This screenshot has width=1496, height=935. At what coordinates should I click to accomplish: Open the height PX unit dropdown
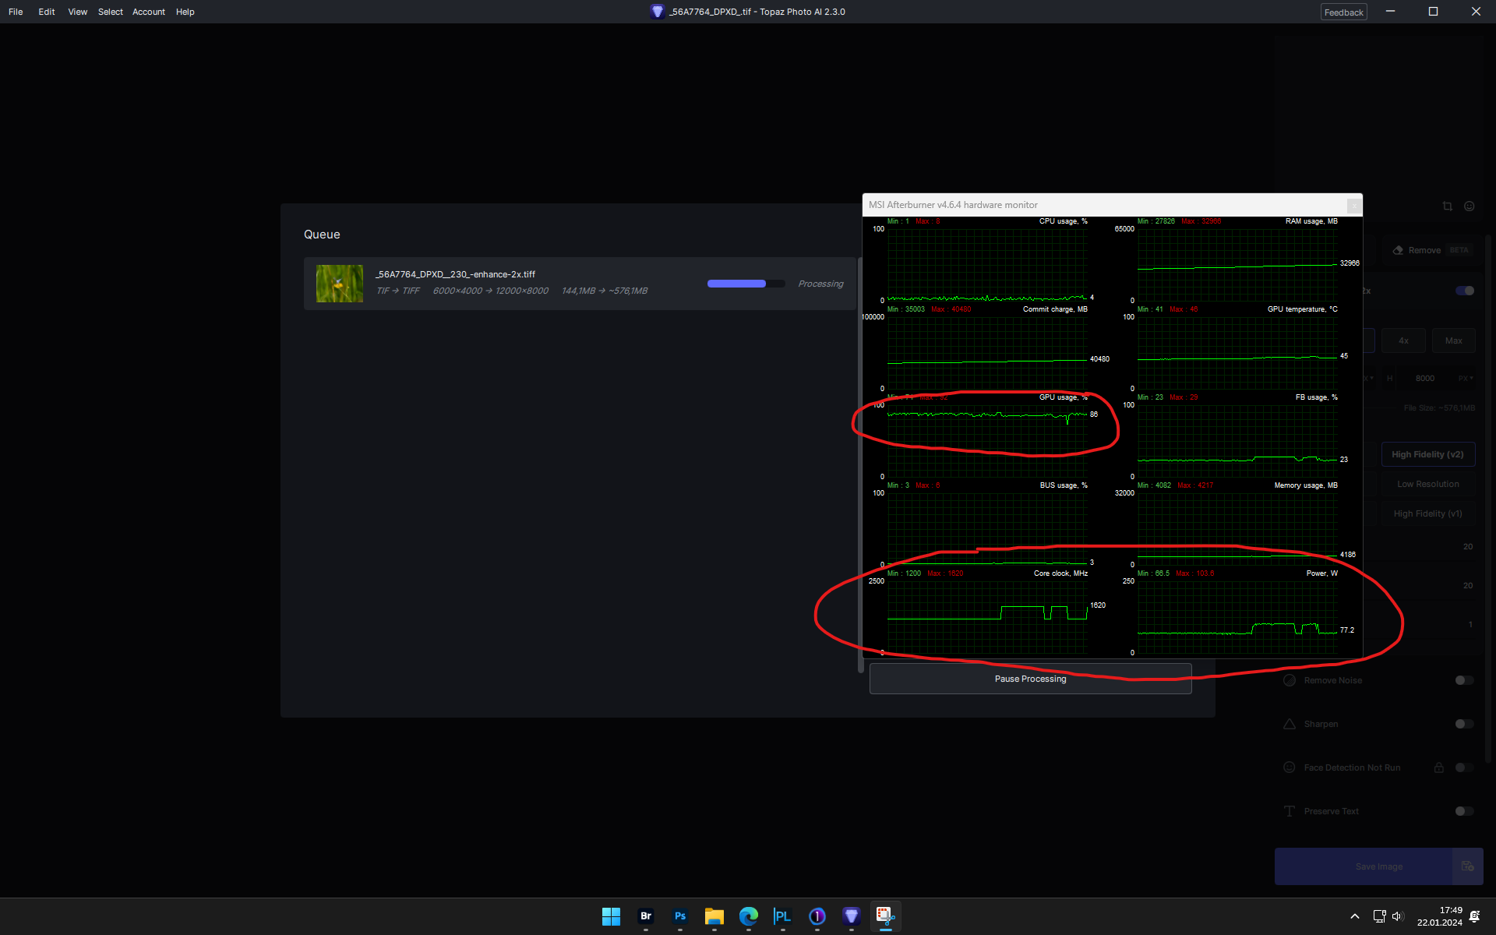pyautogui.click(x=1466, y=379)
